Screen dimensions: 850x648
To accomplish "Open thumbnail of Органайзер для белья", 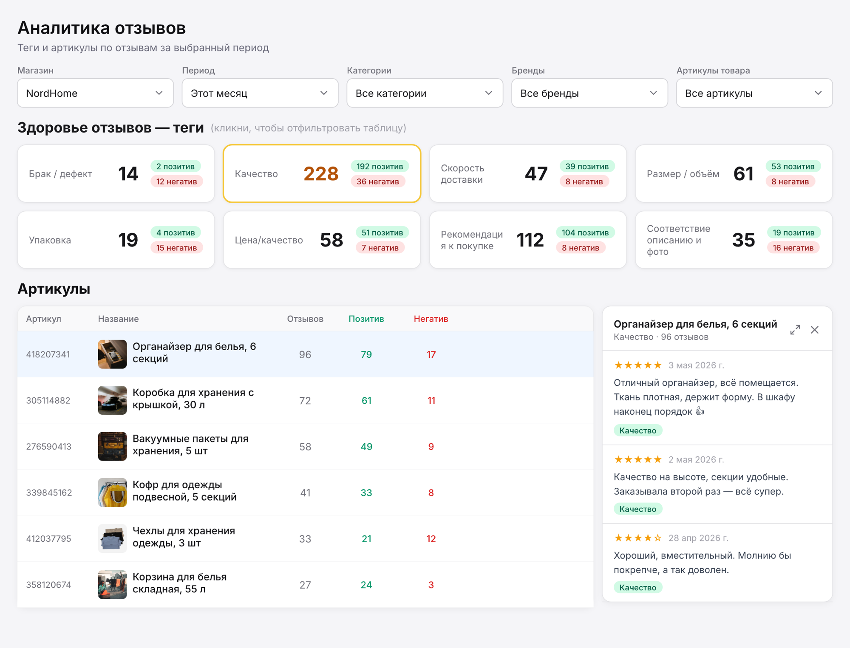I will pyautogui.click(x=112, y=354).
